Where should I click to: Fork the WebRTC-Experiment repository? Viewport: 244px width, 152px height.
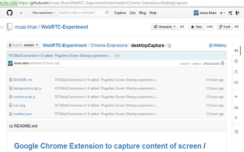click(225, 27)
